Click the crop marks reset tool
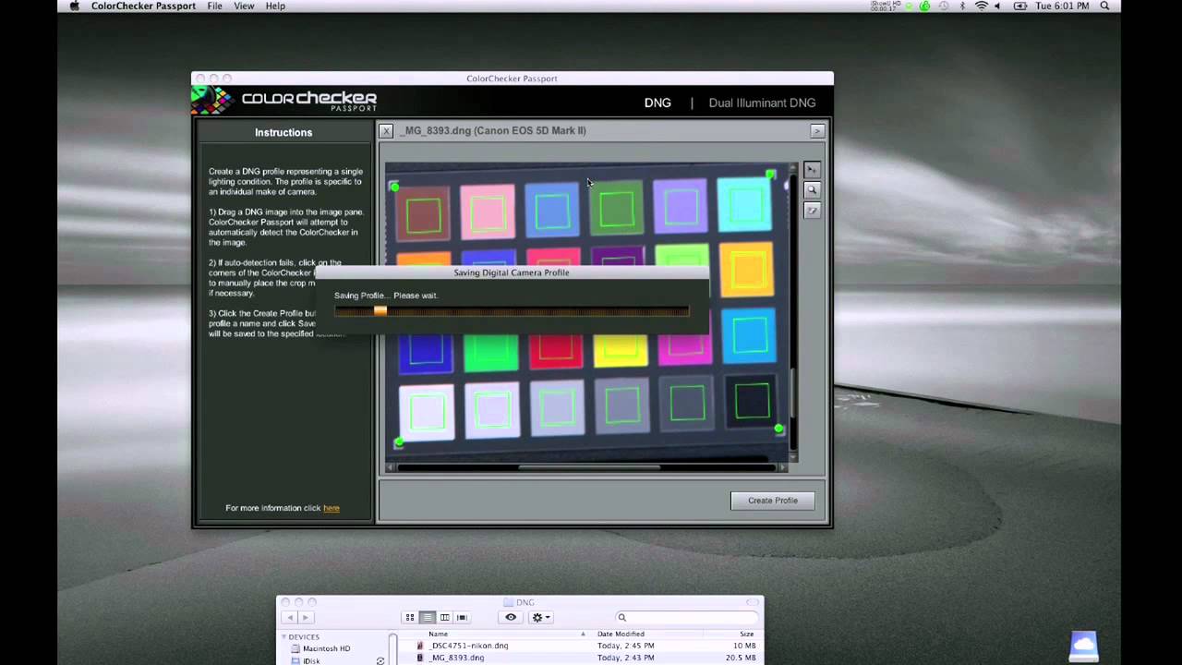The width and height of the screenshot is (1182, 665). pos(812,211)
